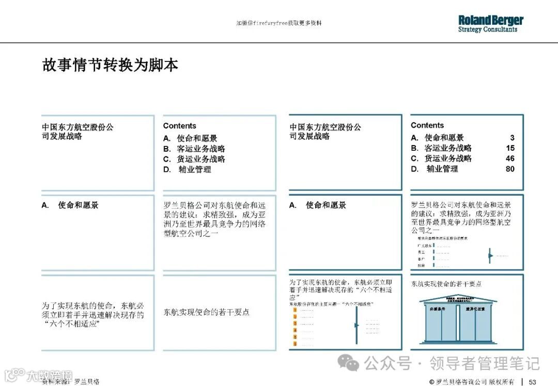558x386 pixels.
Task: Click the Roland Berger Strategy Consultants logo
Action: [490, 24]
